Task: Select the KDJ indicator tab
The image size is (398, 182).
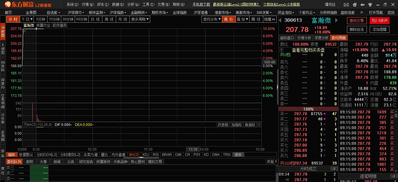Action: point(146,154)
